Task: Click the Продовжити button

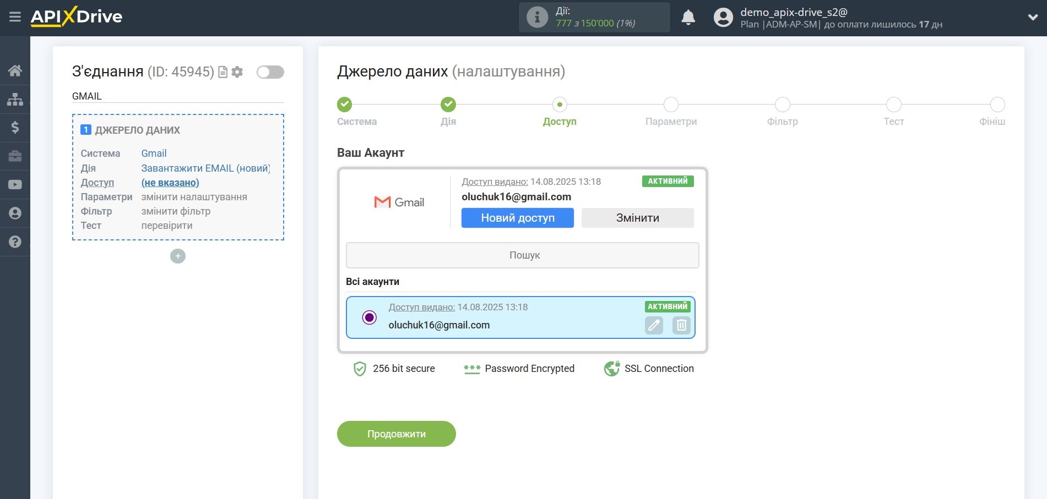Action: [397, 434]
